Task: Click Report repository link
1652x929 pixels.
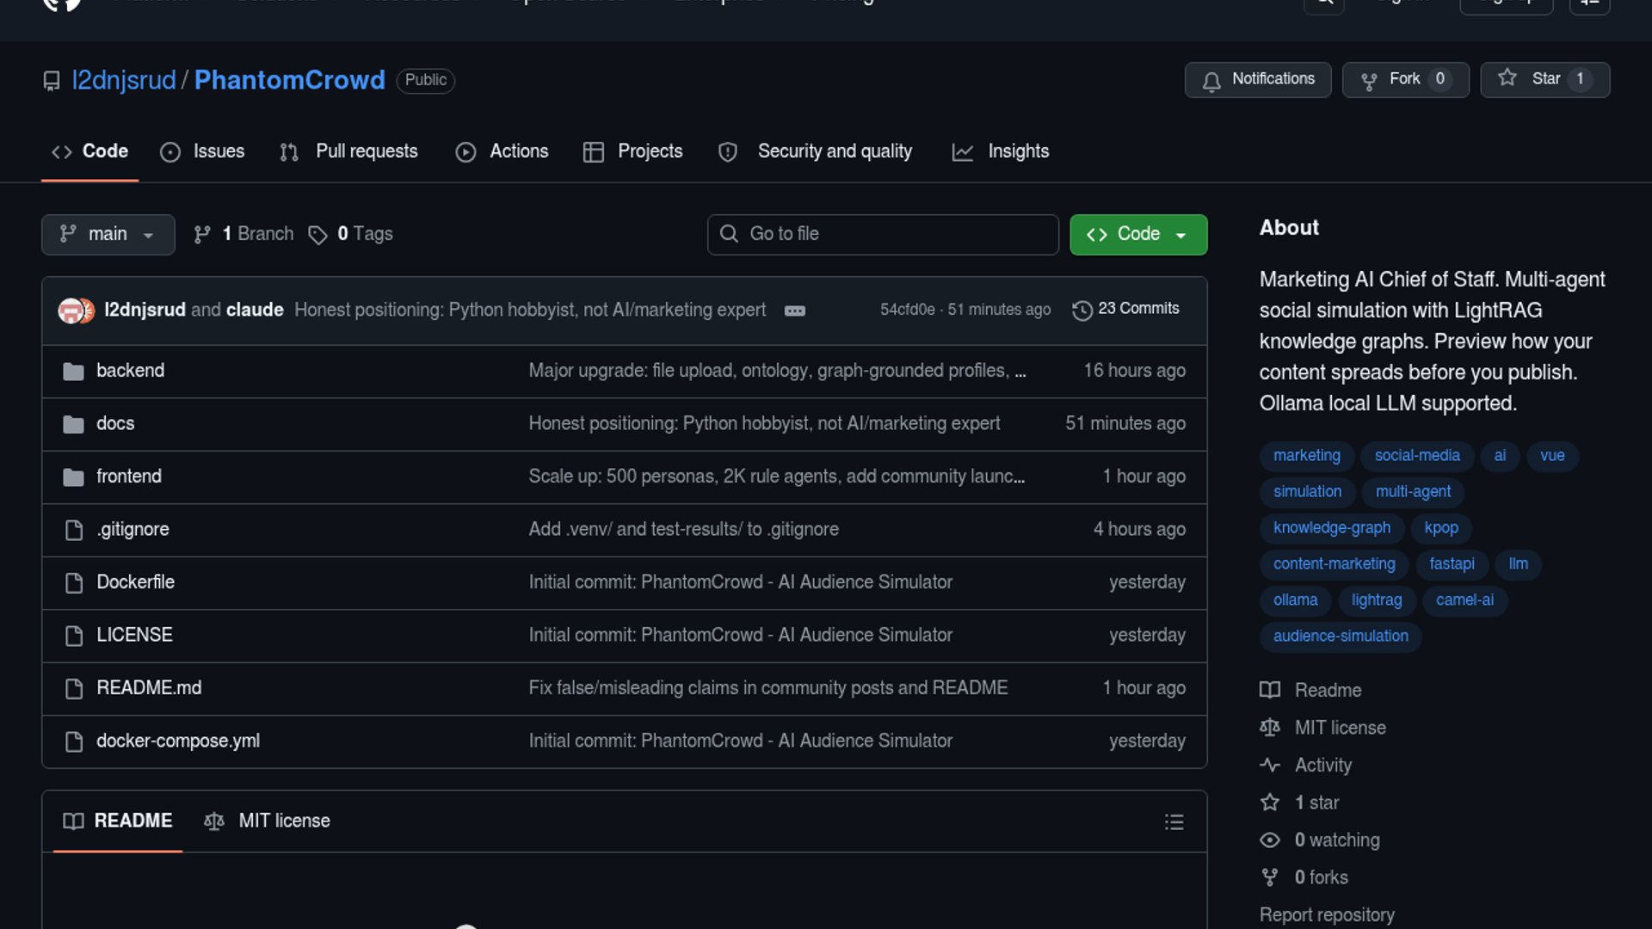Action: click(x=1326, y=914)
